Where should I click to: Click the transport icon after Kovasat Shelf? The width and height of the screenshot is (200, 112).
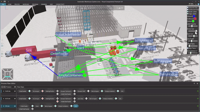[x=88, y=91]
